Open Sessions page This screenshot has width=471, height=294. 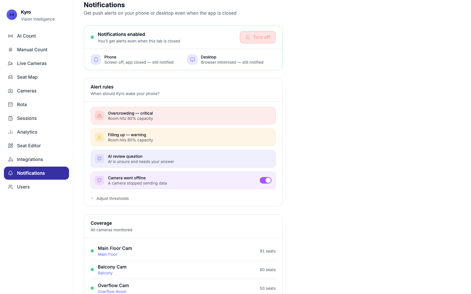36,118
